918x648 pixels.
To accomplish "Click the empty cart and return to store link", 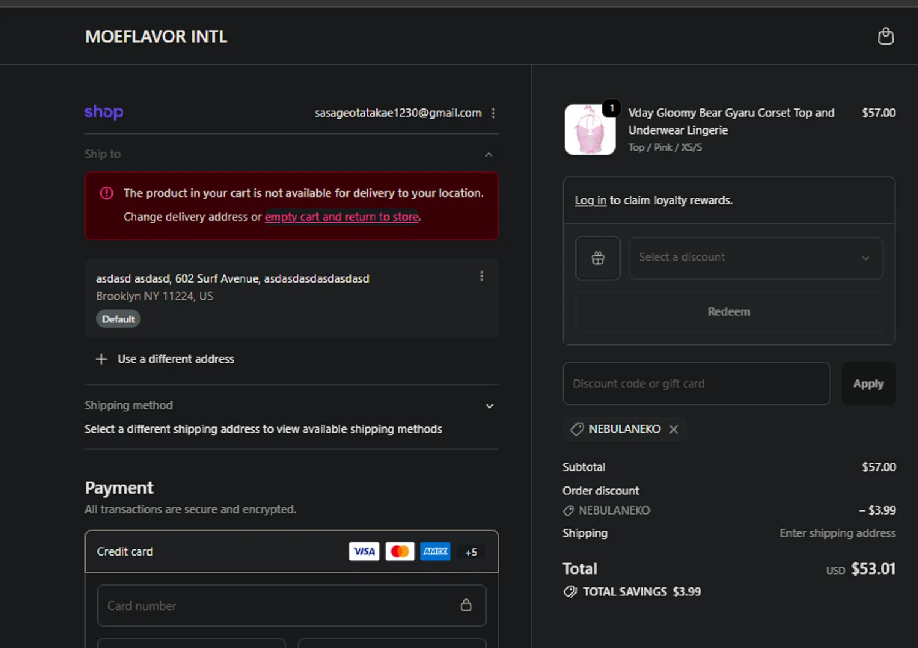I will (x=341, y=217).
